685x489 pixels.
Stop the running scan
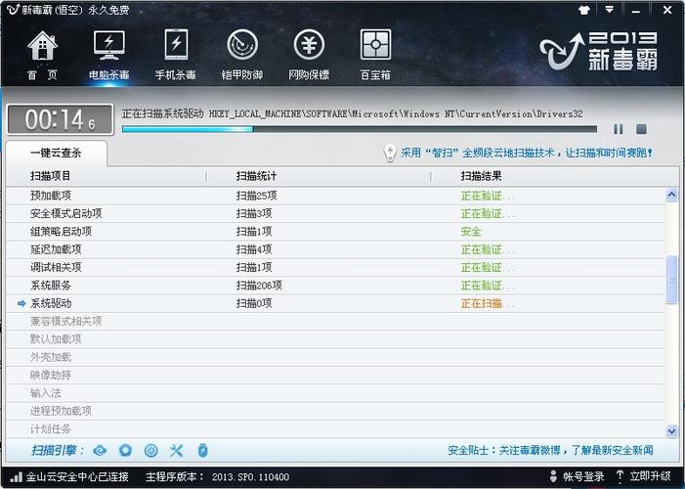point(641,128)
